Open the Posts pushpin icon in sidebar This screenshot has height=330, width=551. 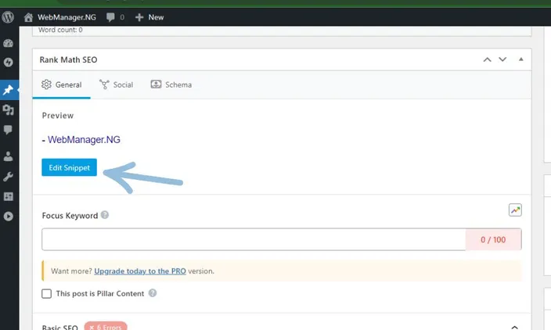pos(8,90)
